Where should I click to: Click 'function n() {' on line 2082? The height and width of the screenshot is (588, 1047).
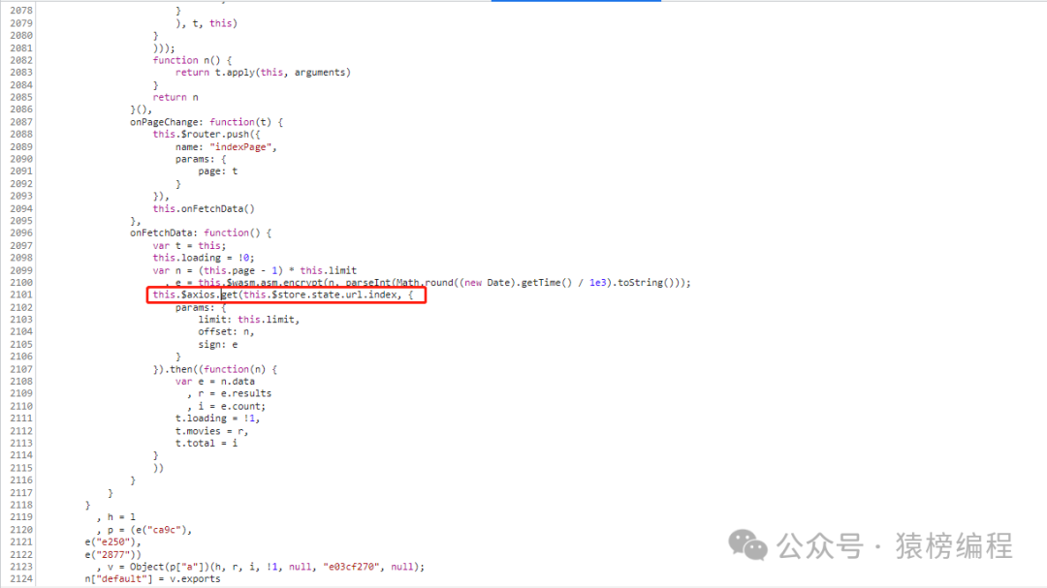[x=192, y=60]
